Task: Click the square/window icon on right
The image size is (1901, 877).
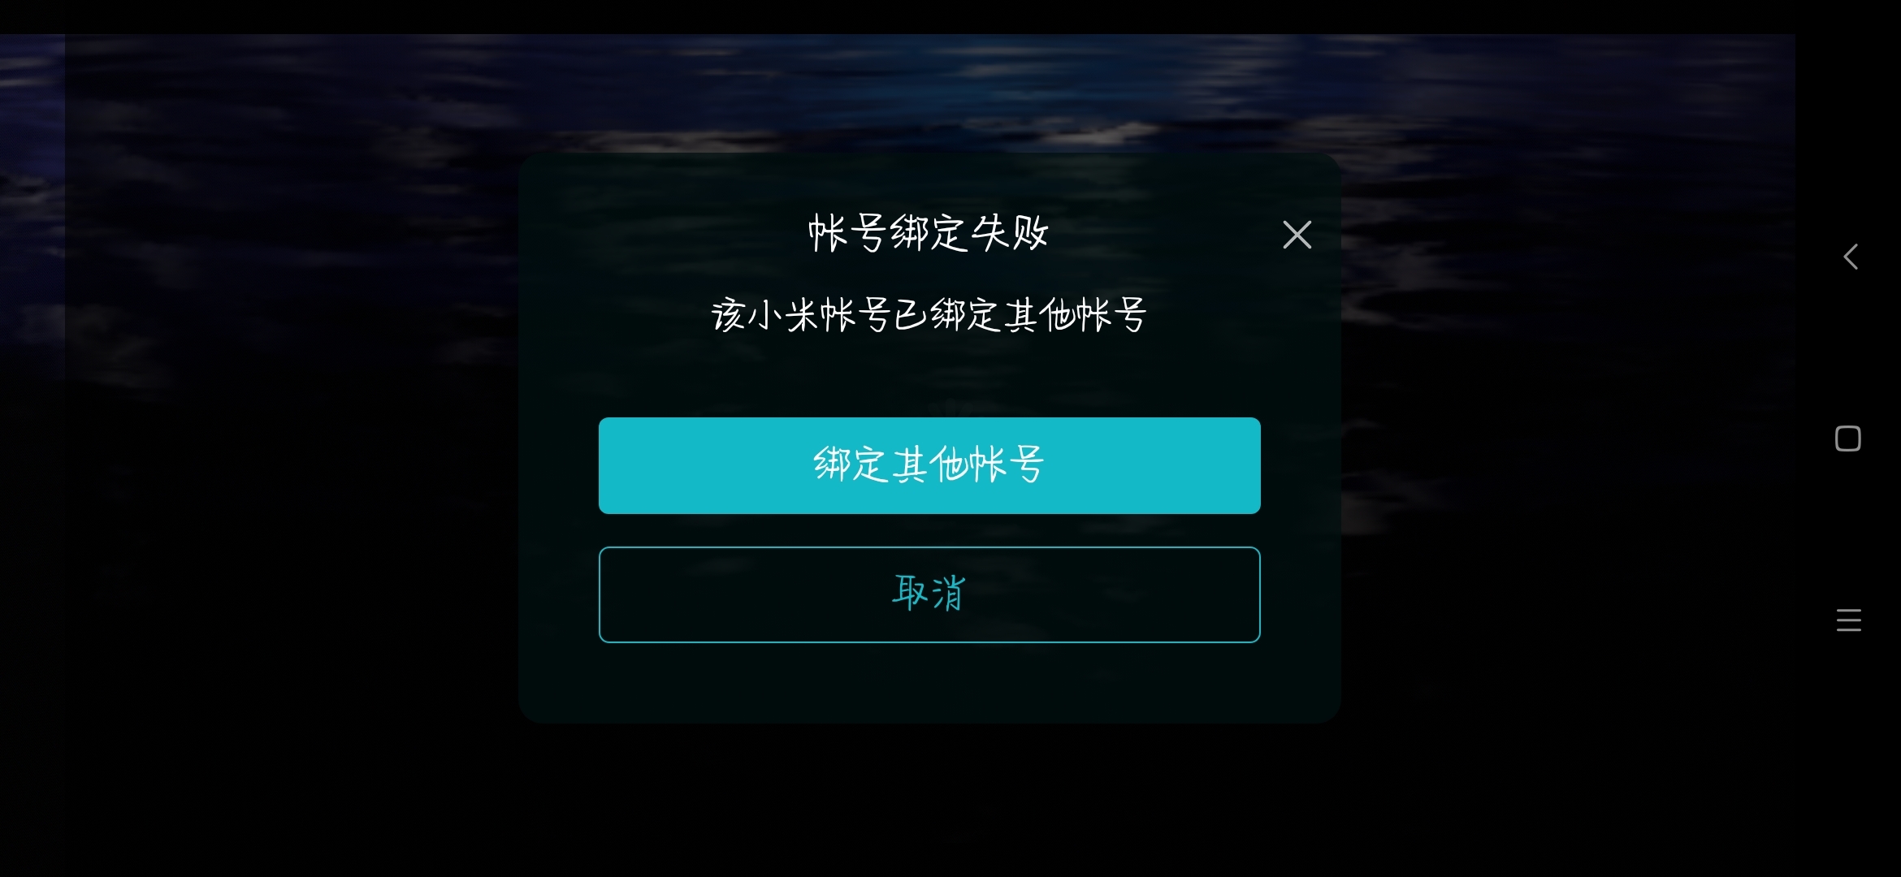Action: (x=1849, y=438)
